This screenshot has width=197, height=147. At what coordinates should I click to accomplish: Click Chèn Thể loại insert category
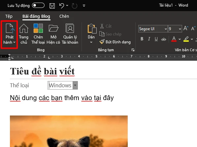38,34
